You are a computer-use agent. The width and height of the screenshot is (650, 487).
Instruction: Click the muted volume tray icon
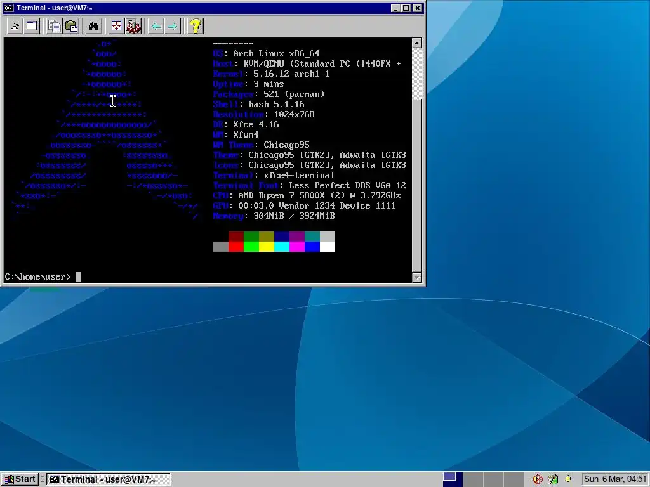click(538, 479)
